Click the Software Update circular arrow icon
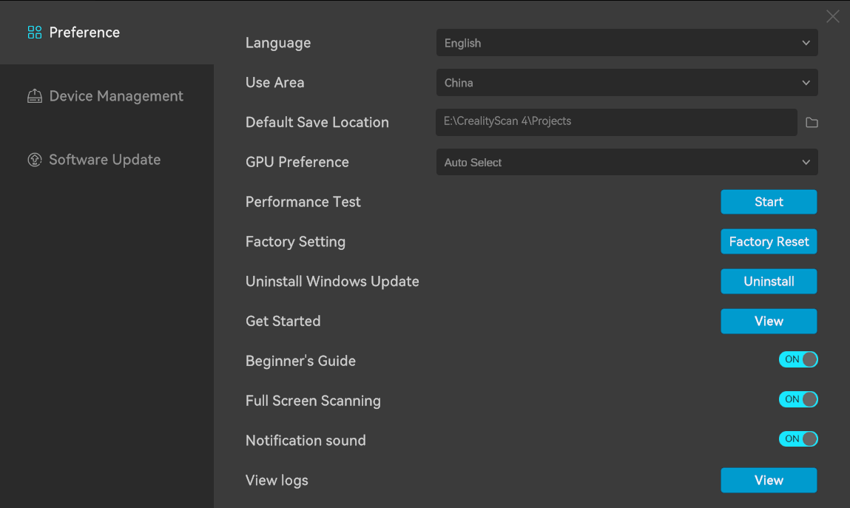850x508 pixels. (34, 160)
